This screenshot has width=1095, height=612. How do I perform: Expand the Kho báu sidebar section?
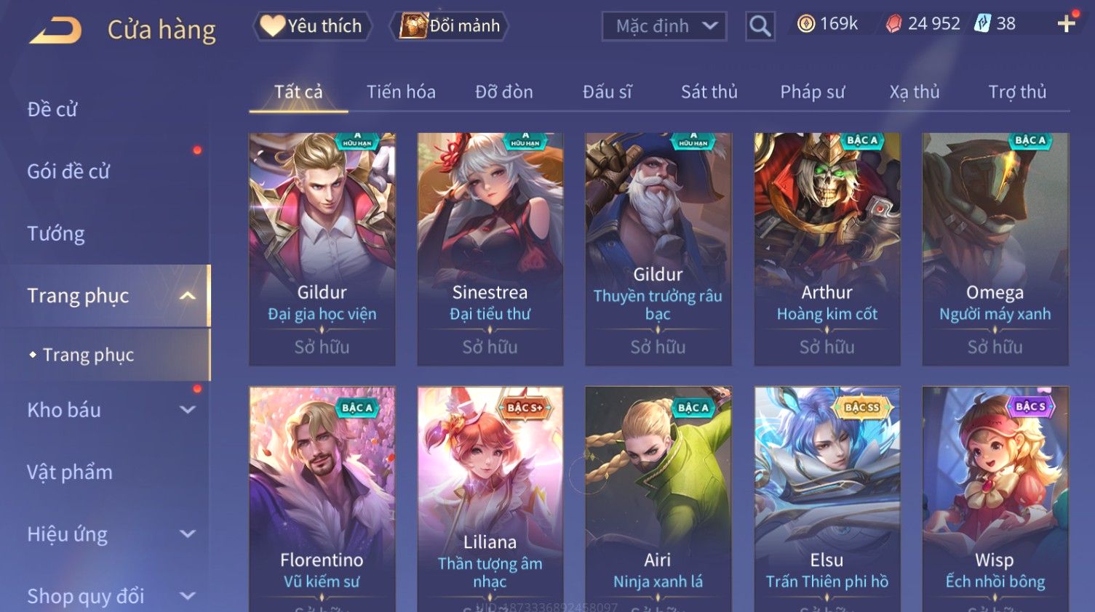[188, 410]
